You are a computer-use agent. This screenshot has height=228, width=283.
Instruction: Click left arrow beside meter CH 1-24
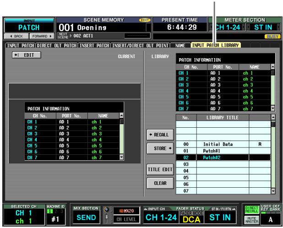211,27
